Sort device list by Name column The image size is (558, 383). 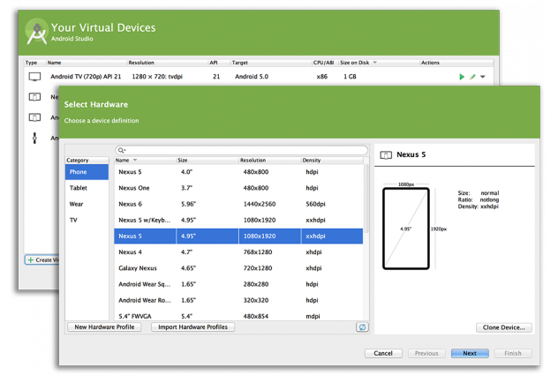click(x=127, y=161)
